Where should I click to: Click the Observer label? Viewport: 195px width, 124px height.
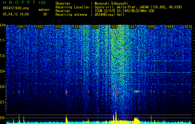pyautogui.click(x=63, y=3)
